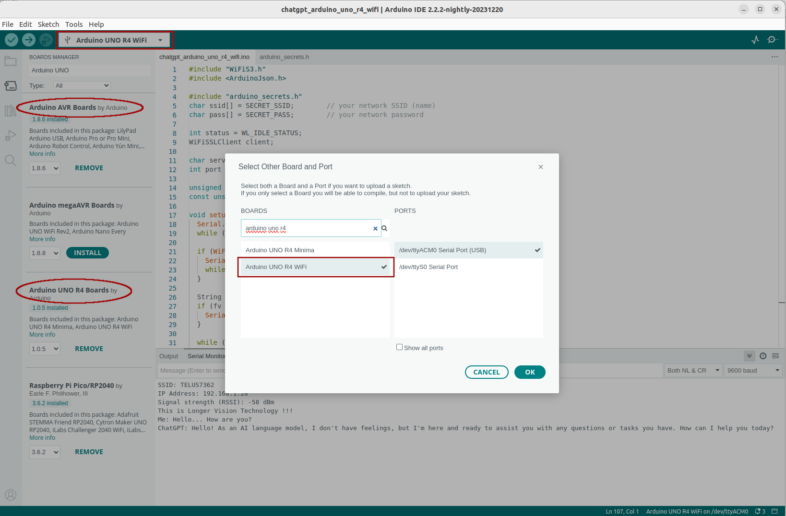Click Ln 107, Col 1 in status bar
Screen dimensions: 786x516
pos(622,511)
